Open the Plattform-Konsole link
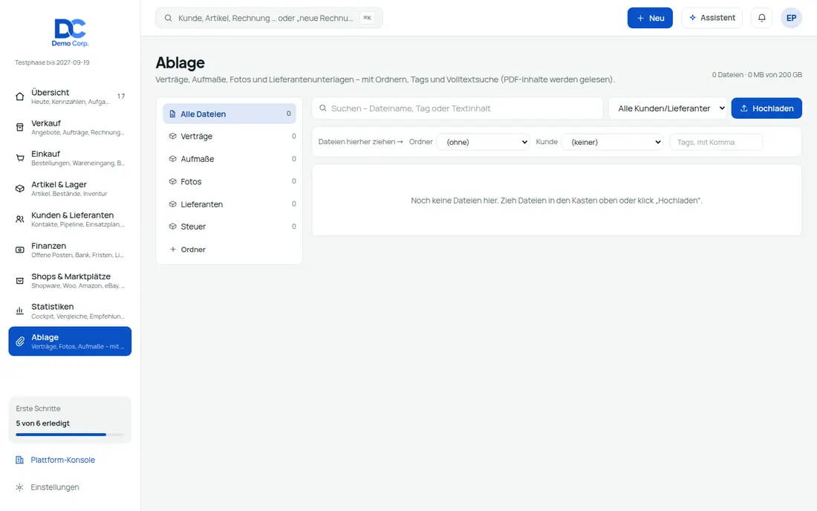 62,460
